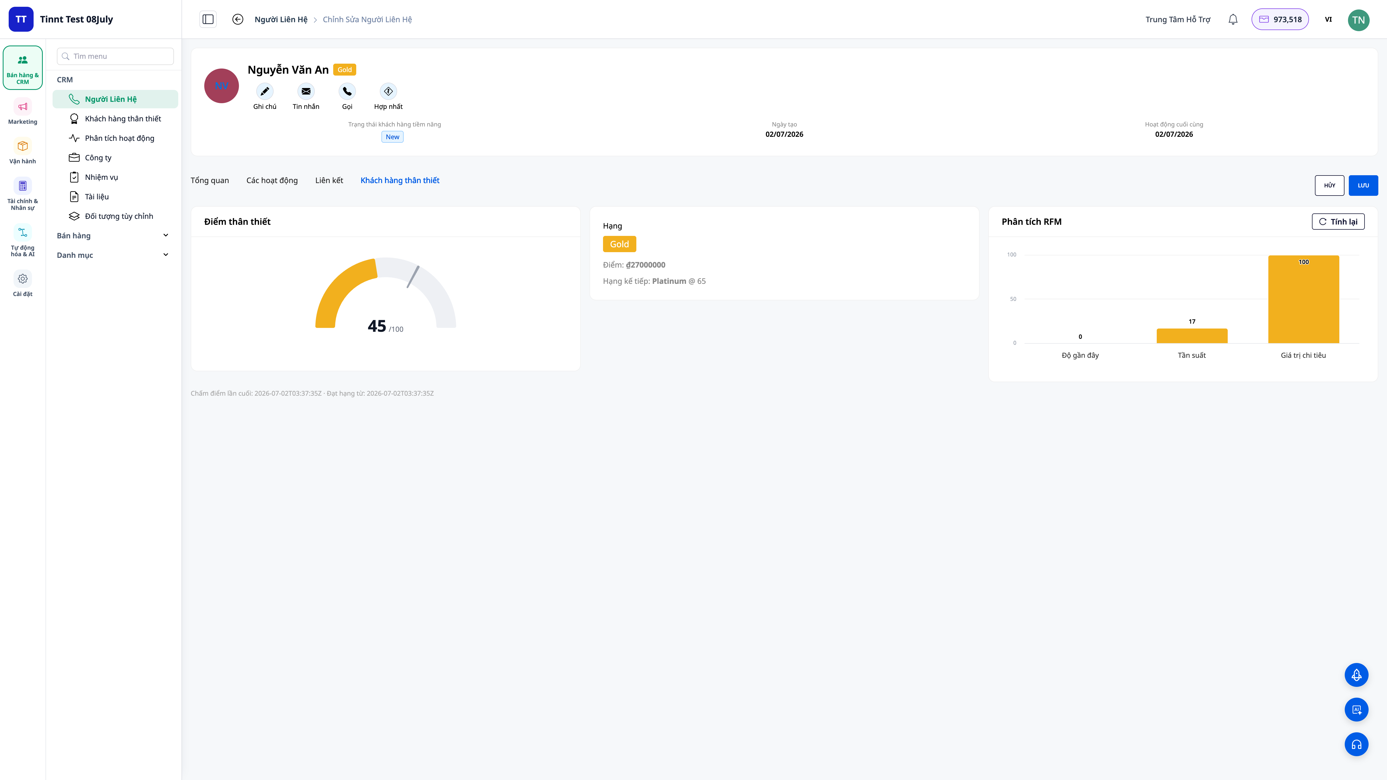1387x780 pixels.
Task: Click the New lead status tag
Action: pos(393,137)
